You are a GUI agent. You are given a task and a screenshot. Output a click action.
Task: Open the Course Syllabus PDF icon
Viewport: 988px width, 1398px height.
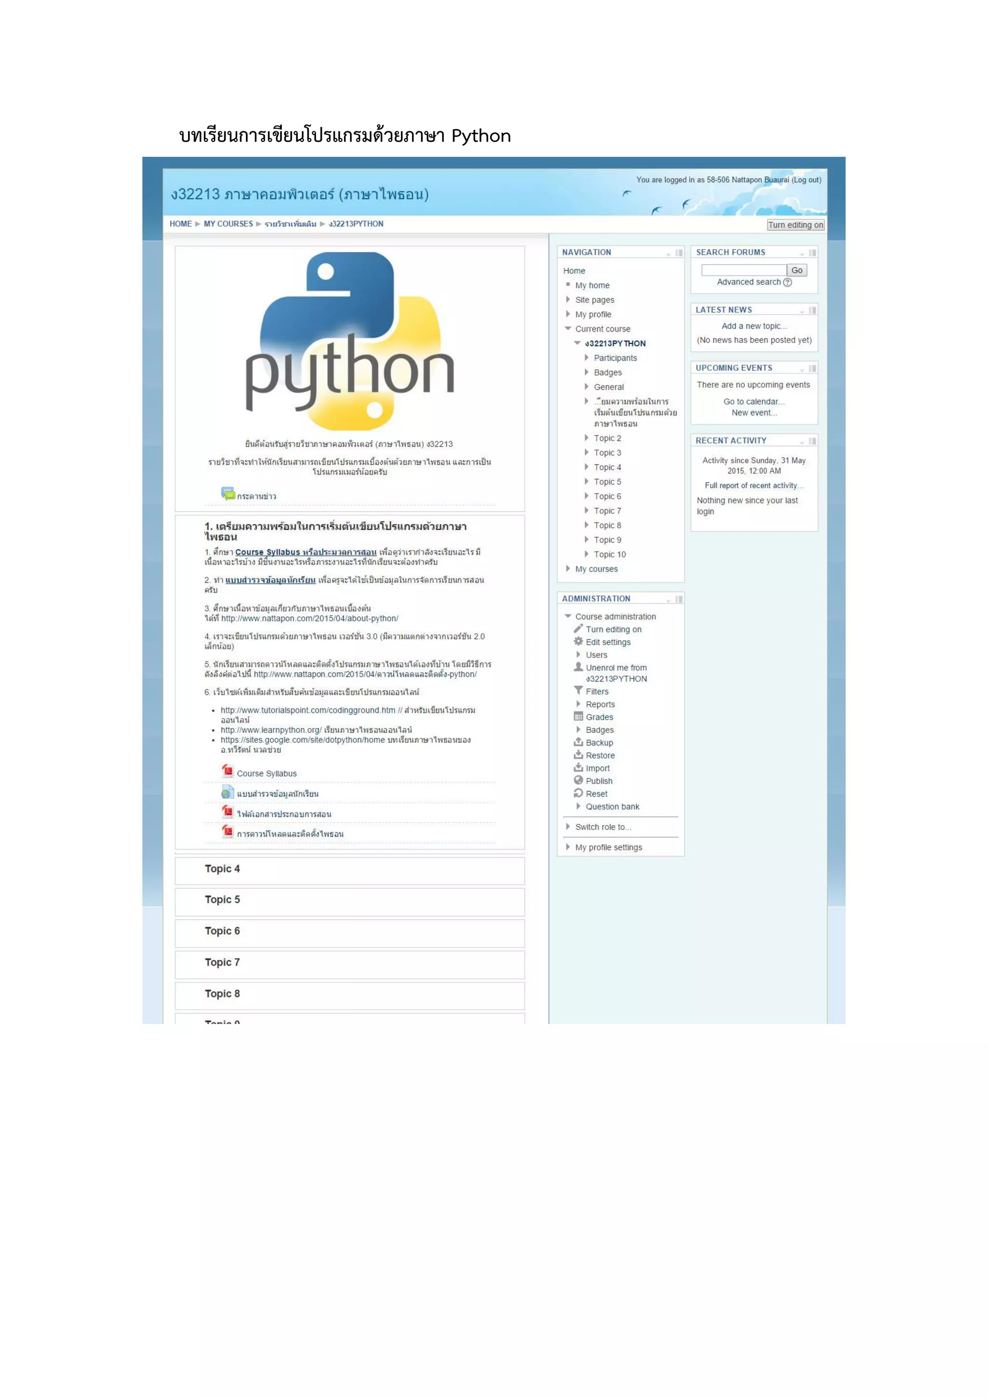[x=228, y=771]
